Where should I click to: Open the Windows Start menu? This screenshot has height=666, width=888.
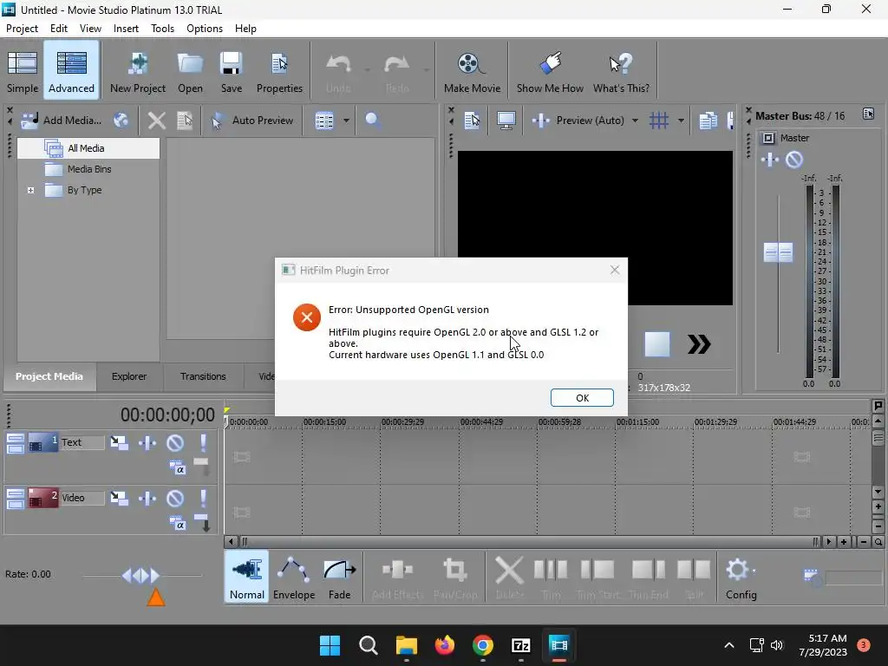click(x=330, y=645)
